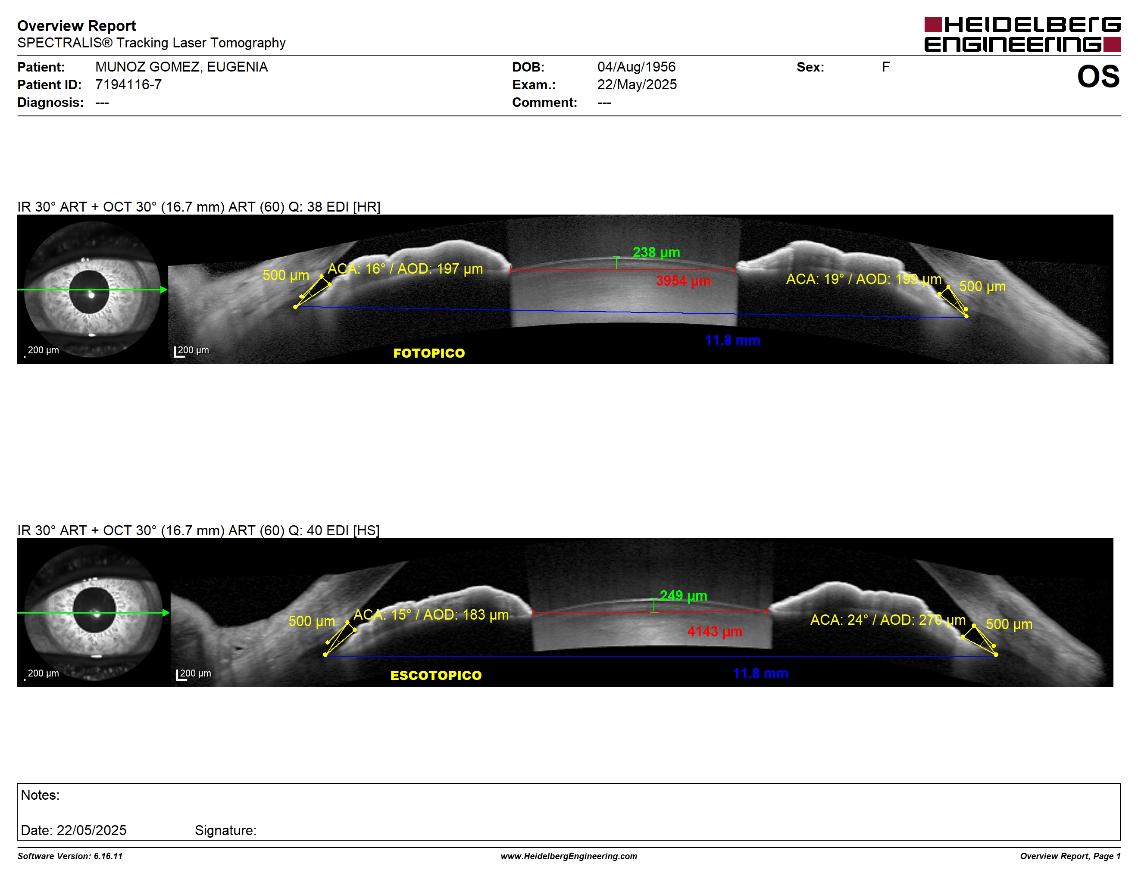1138x879 pixels.
Task: Click the green 238 µm measurement label
Action: pyautogui.click(x=656, y=252)
